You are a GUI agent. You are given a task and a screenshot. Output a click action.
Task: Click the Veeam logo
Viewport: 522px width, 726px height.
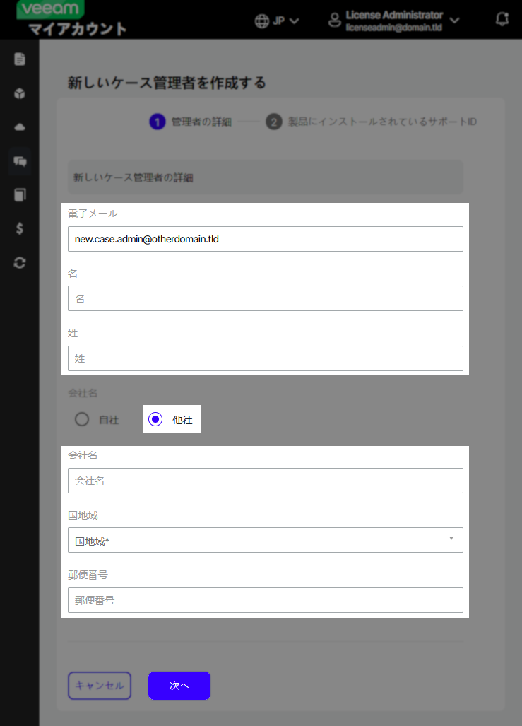(50, 9)
